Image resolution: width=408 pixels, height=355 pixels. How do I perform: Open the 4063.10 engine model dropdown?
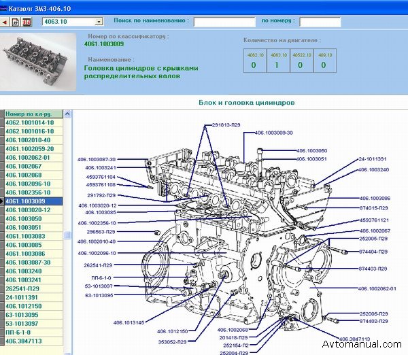coord(99,22)
